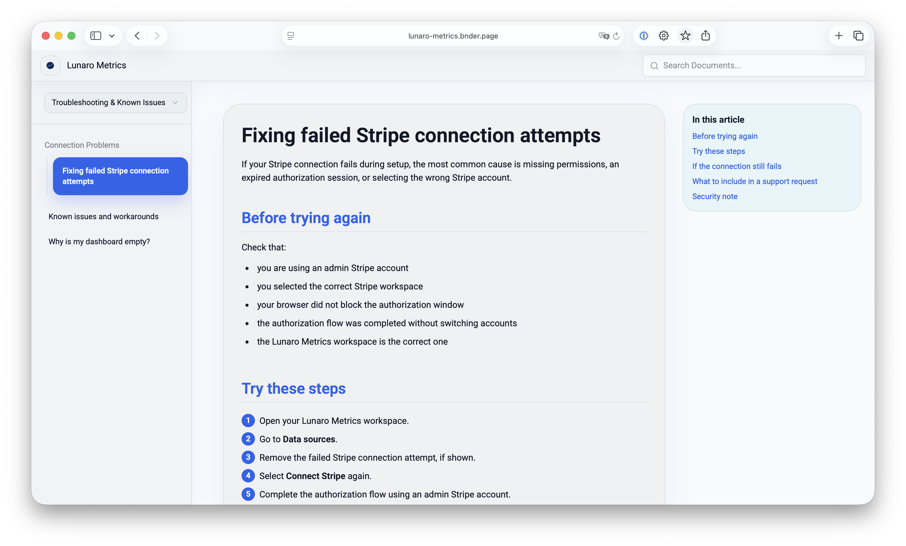Click step 'Open your Lunaro Metrics workspace.'

point(334,421)
